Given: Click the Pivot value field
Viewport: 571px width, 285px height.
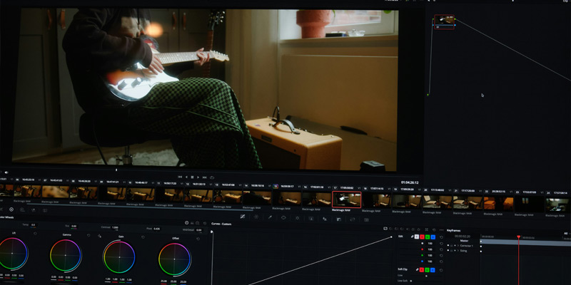Looking at the screenshot, I should pos(156,229).
